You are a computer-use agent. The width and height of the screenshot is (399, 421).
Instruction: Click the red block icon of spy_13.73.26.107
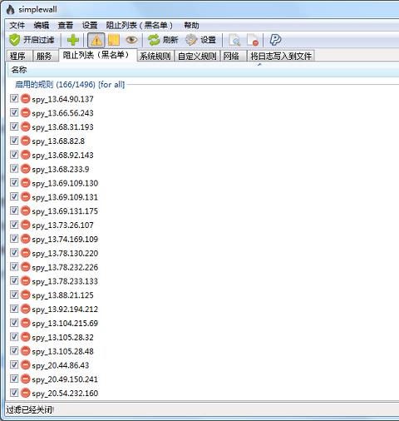[x=25, y=225]
